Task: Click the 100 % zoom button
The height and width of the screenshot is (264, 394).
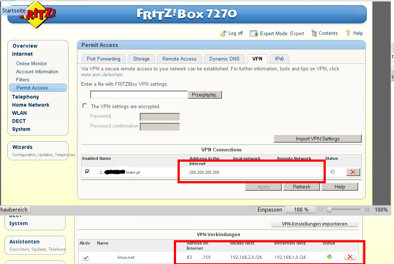Action: (x=301, y=209)
